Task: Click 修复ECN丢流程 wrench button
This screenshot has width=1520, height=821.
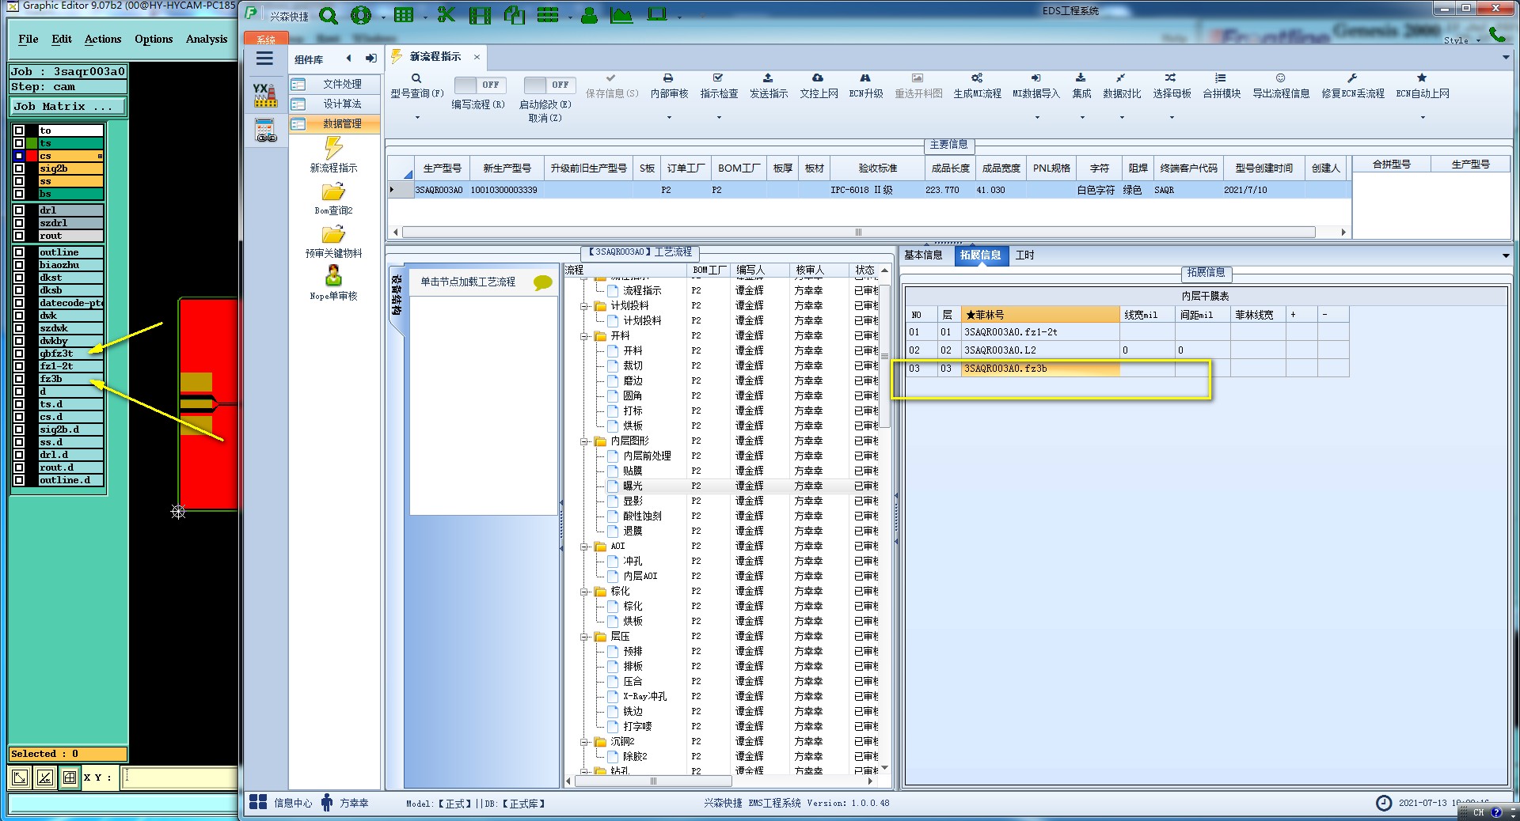Action: point(1352,85)
